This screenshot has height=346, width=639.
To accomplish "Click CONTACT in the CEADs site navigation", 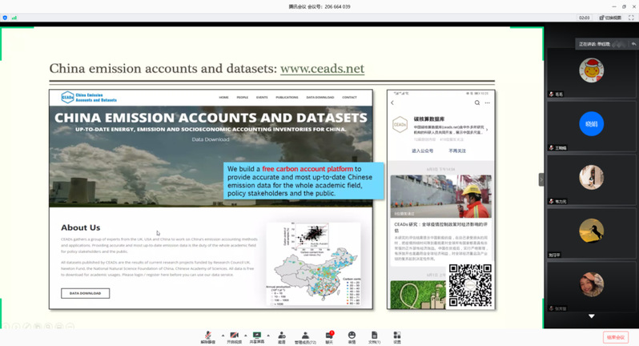I will pyautogui.click(x=349, y=98).
